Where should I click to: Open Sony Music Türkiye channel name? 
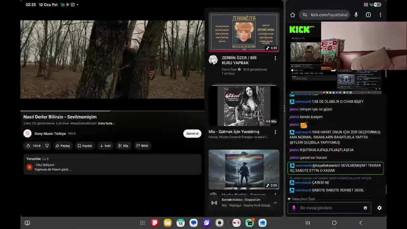point(50,134)
